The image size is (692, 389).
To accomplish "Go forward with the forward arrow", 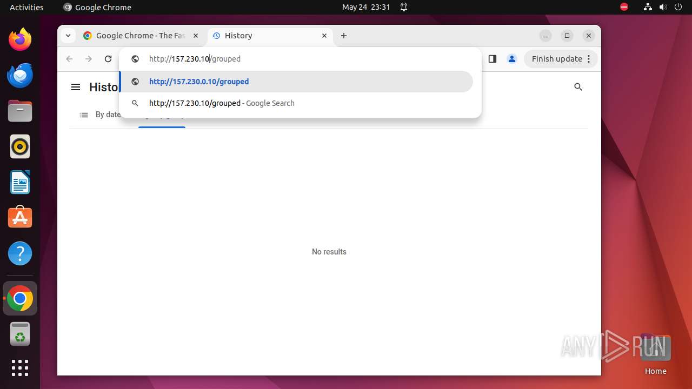I will [89, 59].
